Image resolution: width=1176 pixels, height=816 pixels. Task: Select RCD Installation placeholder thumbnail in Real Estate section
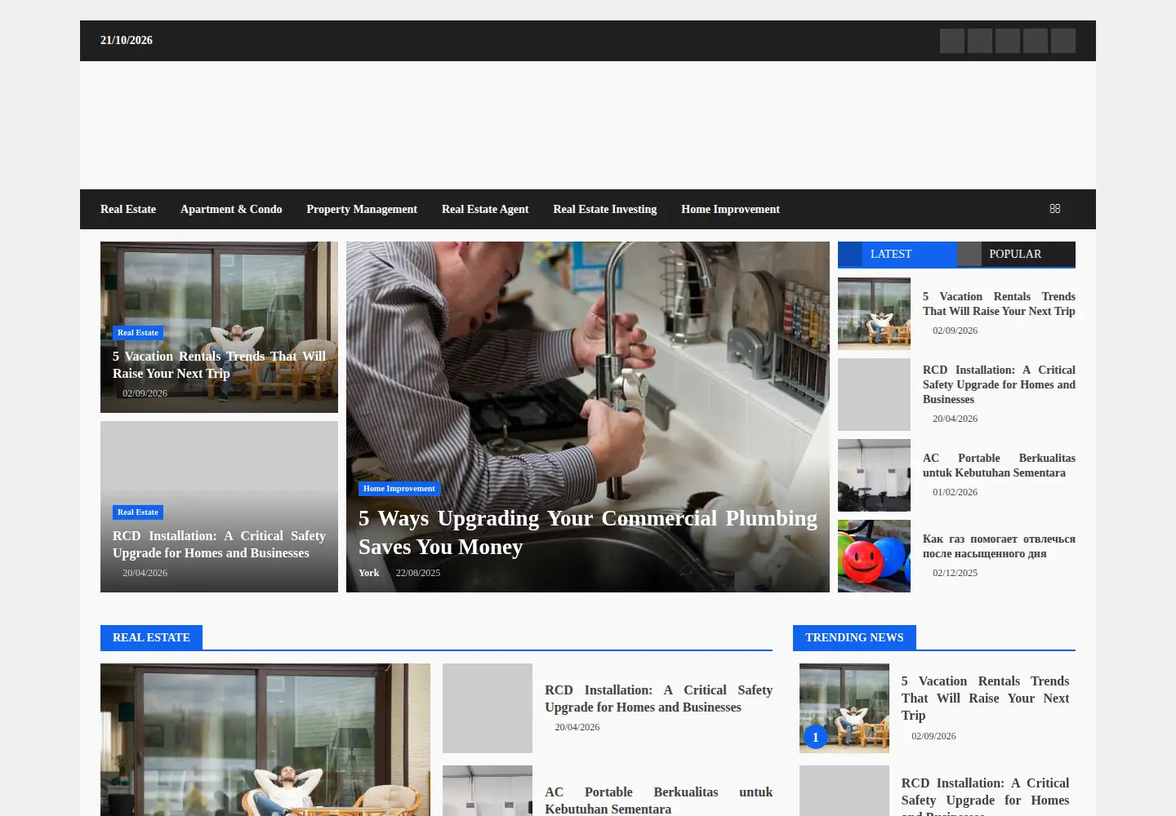point(488,708)
